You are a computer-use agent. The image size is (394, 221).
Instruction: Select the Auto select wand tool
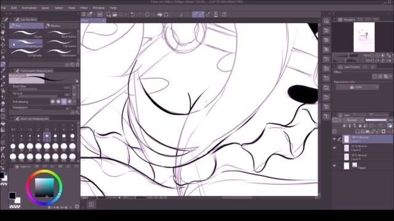[x=3, y=58]
